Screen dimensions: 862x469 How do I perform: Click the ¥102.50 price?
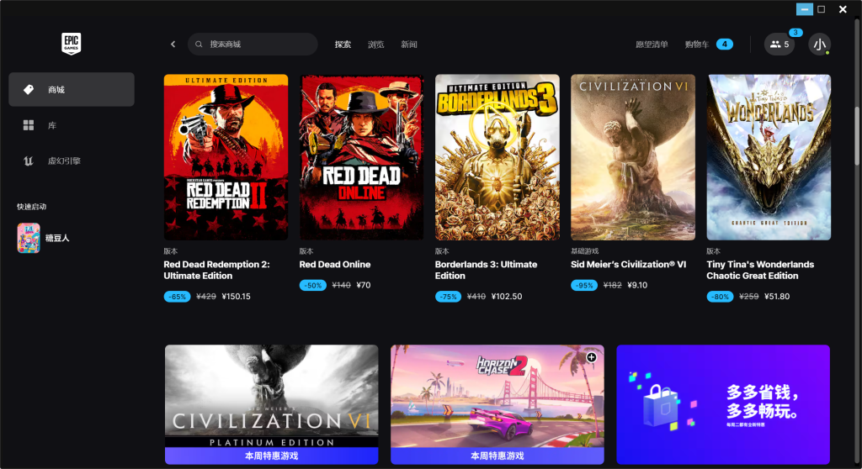(x=507, y=296)
